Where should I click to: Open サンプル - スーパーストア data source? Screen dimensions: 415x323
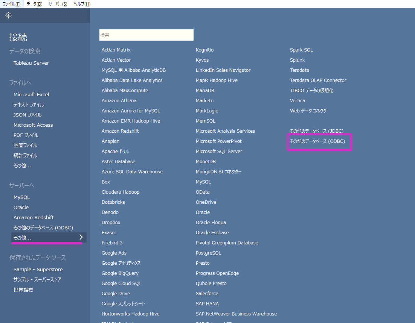pyautogui.click(x=37, y=279)
